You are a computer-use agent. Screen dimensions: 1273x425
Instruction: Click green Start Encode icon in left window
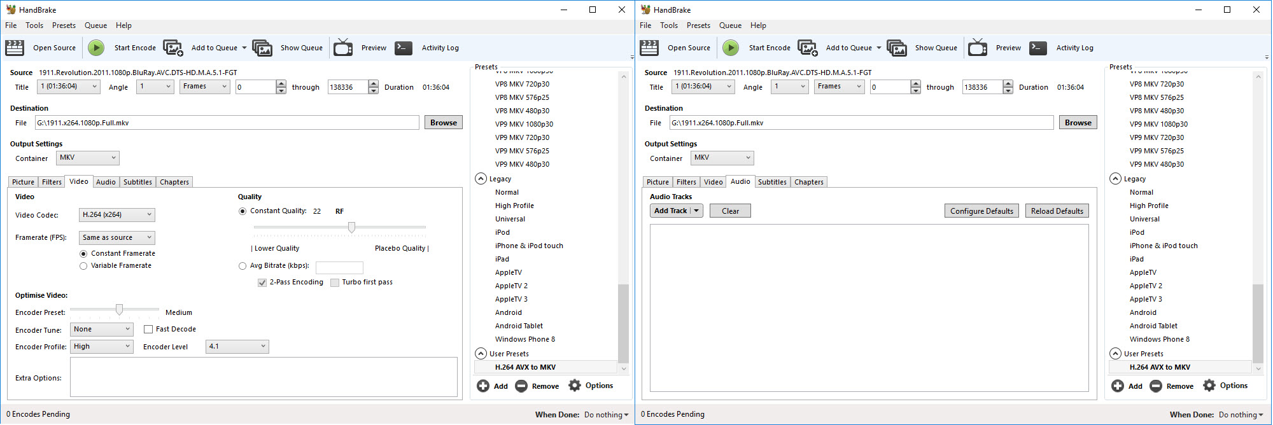96,48
